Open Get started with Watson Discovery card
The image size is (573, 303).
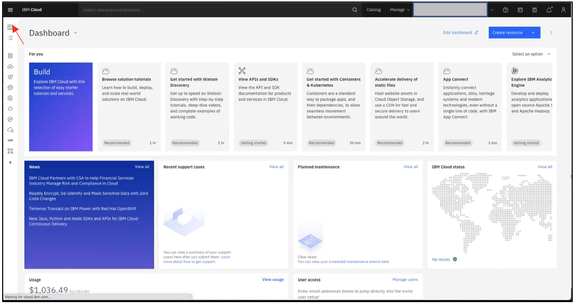pyautogui.click(x=197, y=107)
